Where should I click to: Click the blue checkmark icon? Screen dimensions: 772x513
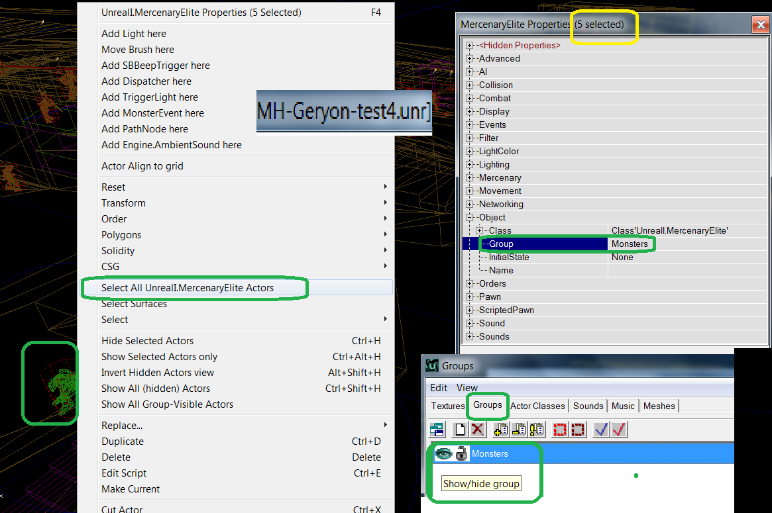coord(600,430)
